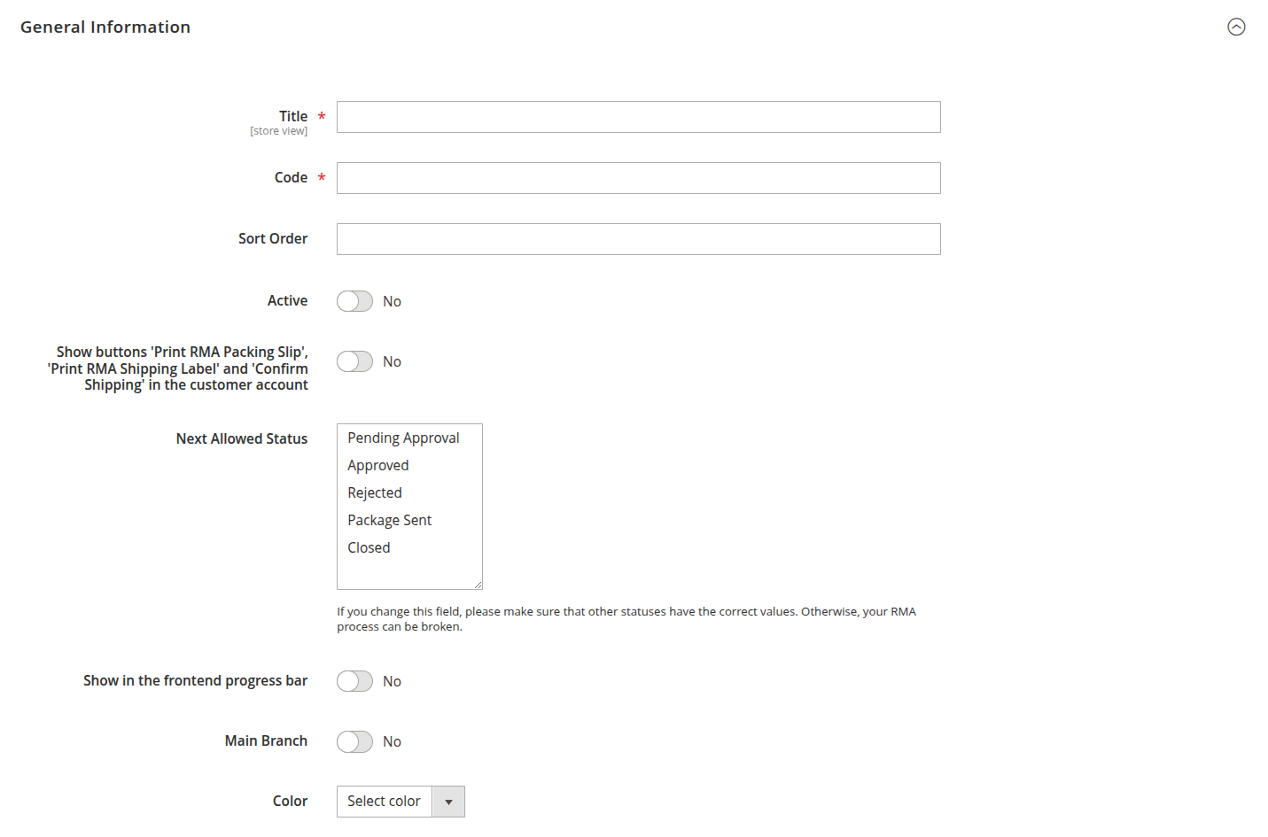The image size is (1268, 837).
Task: Click the Sort Order field
Action: (x=638, y=239)
